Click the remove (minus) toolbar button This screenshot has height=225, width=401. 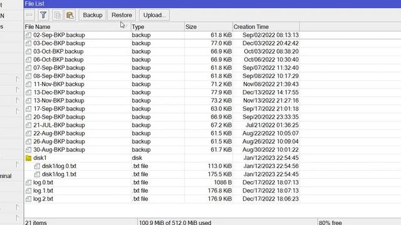pos(29,15)
